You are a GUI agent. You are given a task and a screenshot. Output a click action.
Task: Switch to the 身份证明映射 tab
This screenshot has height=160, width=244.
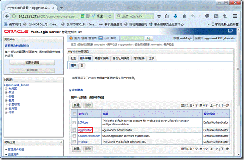pos(121,58)
